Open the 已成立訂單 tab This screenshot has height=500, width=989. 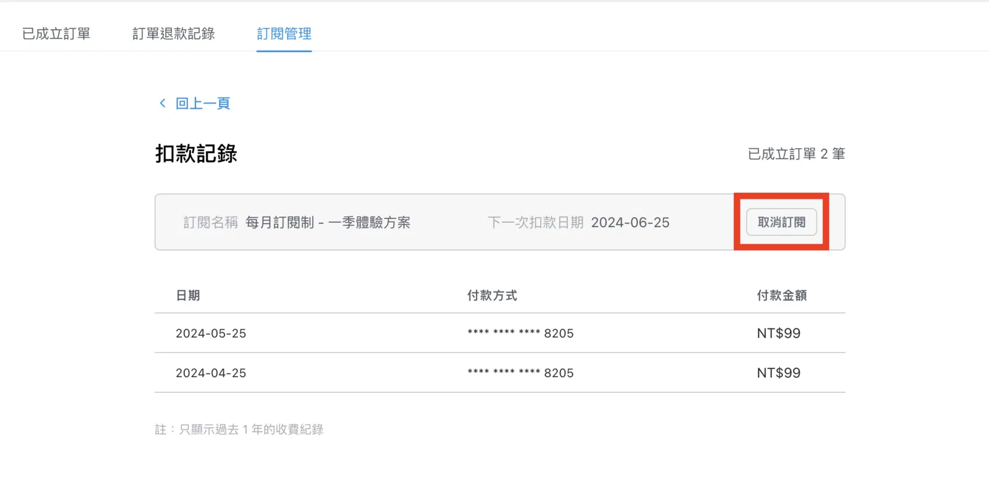56,34
